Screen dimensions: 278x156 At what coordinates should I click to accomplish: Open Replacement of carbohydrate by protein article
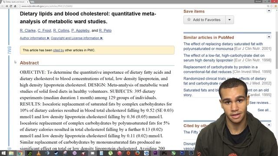(220, 69)
